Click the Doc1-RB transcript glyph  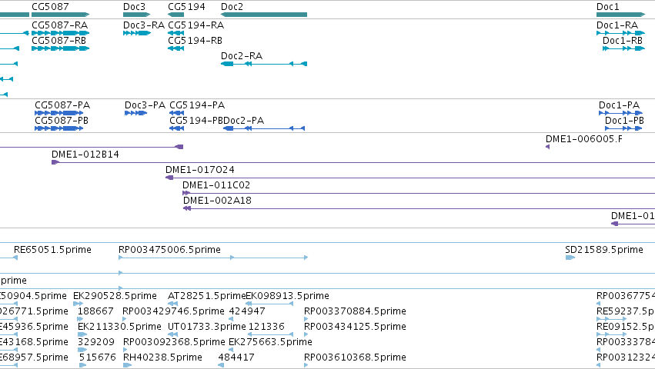(623, 48)
